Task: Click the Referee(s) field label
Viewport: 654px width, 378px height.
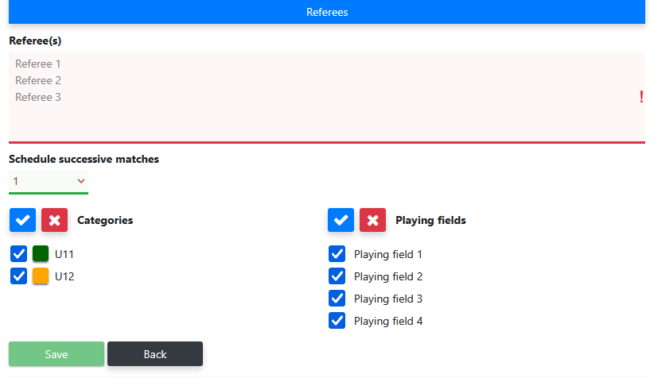Action: 35,40
